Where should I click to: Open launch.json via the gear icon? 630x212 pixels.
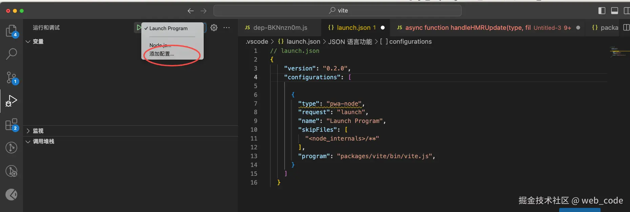point(214,28)
